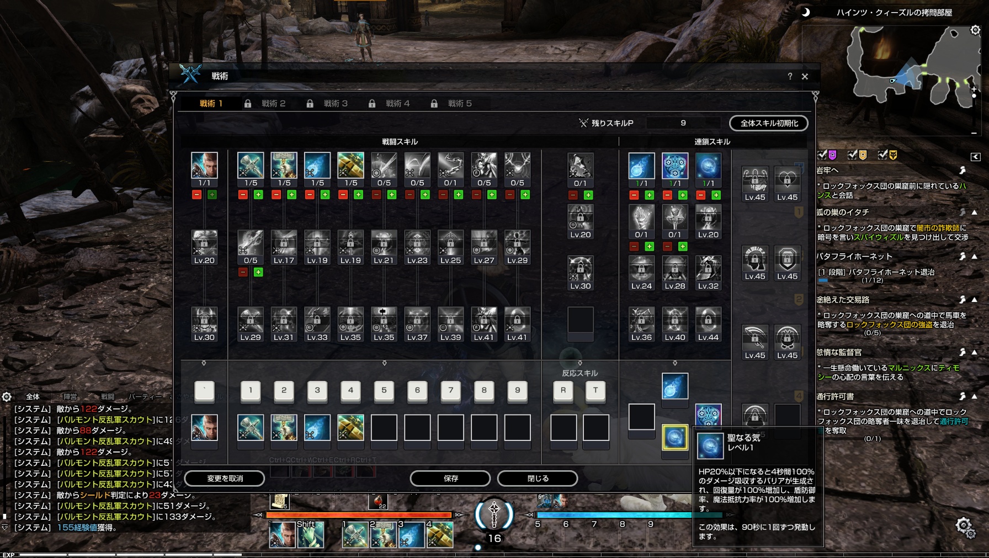The image size is (989, 558).
Task: Open the 全体 chat tab
Action: [x=33, y=396]
